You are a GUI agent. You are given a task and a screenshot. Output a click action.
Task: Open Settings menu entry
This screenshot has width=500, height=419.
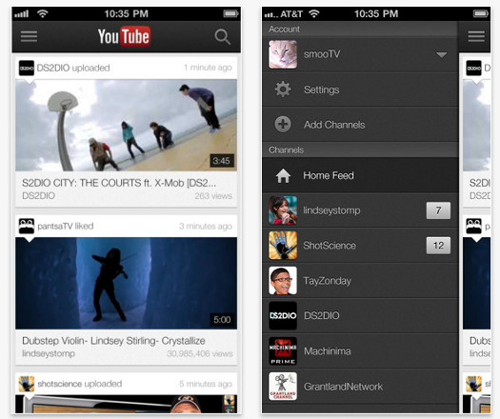pyautogui.click(x=360, y=90)
